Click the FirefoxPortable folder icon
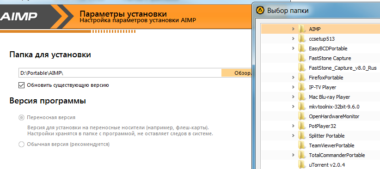Screen dimensions: 380x169 pos(302,78)
